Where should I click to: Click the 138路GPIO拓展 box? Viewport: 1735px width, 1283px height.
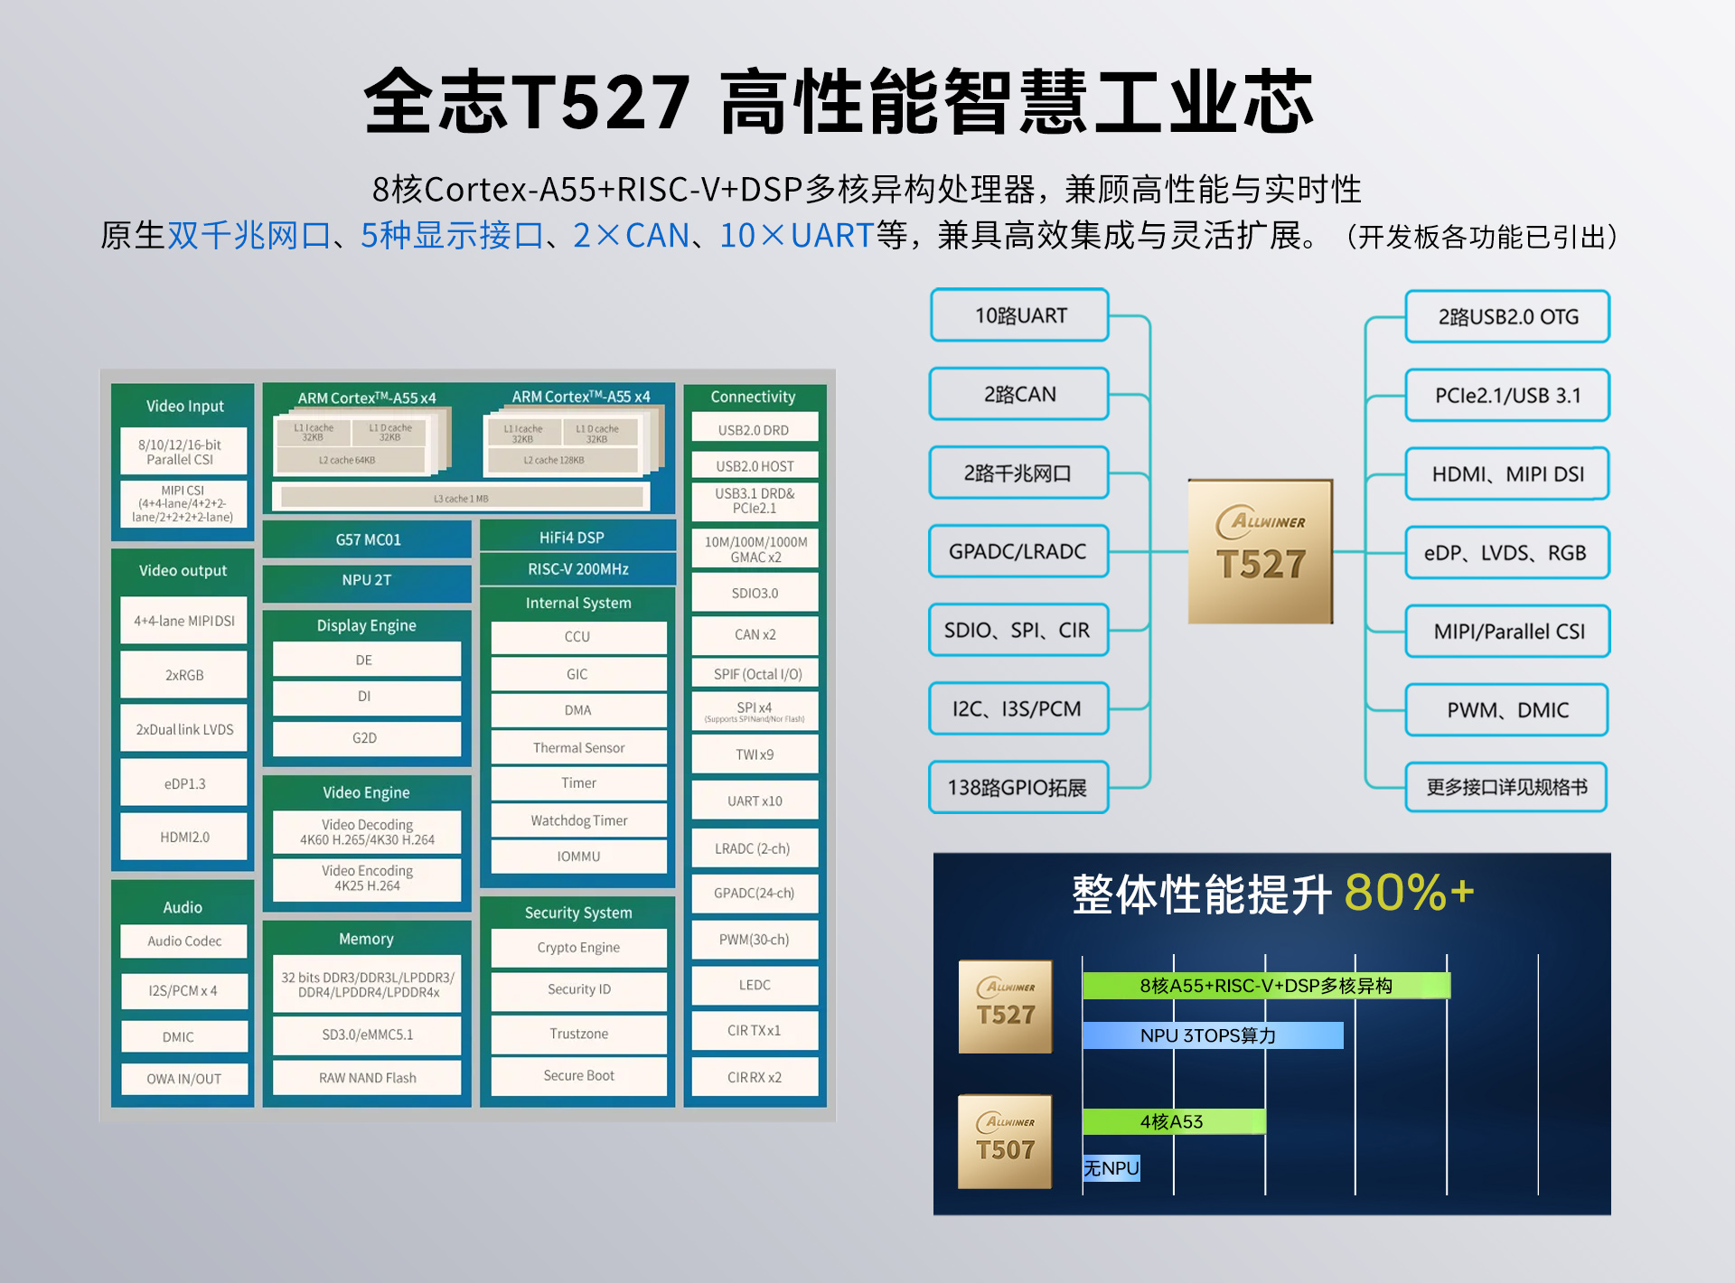click(1020, 787)
